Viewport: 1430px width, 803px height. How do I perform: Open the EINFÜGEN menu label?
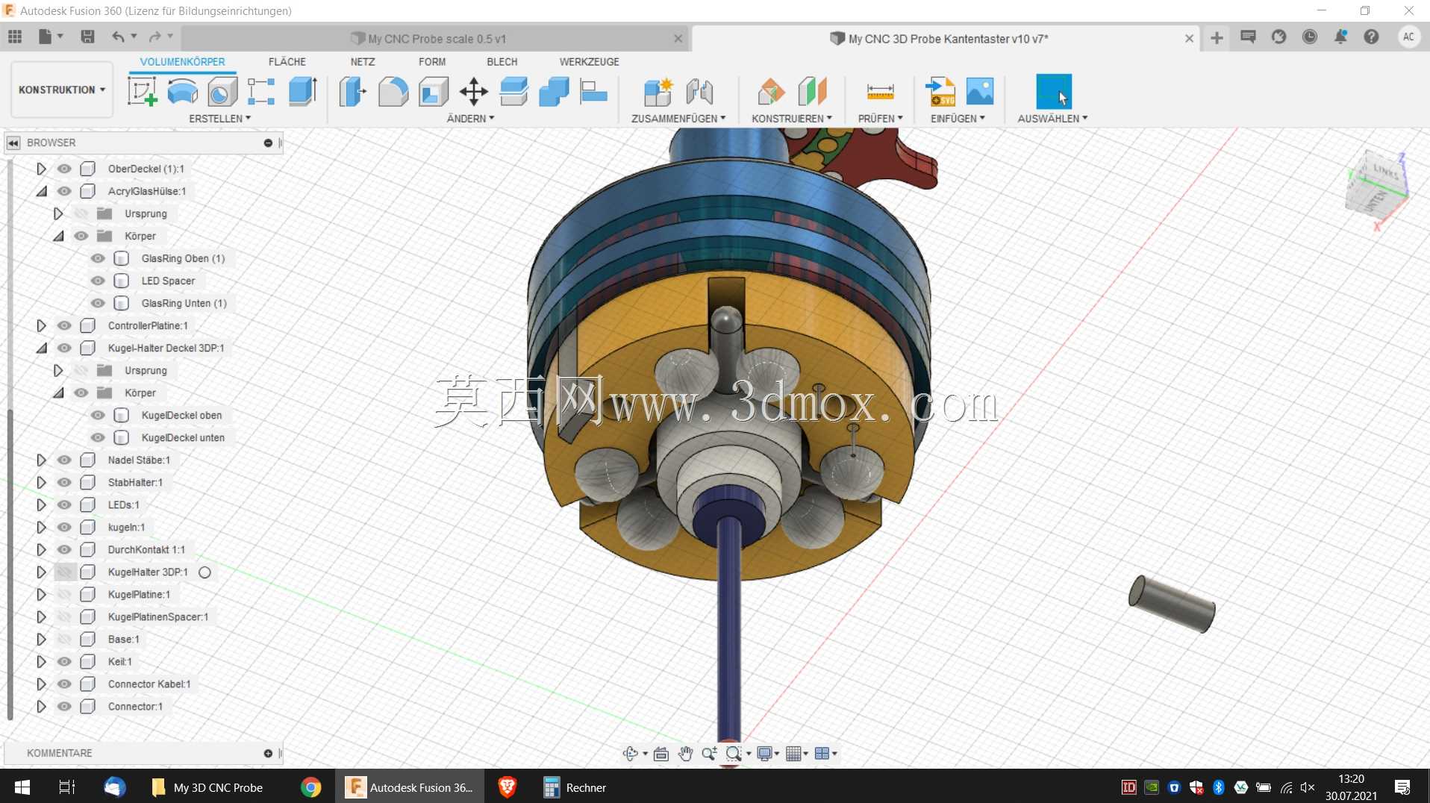pyautogui.click(x=958, y=119)
